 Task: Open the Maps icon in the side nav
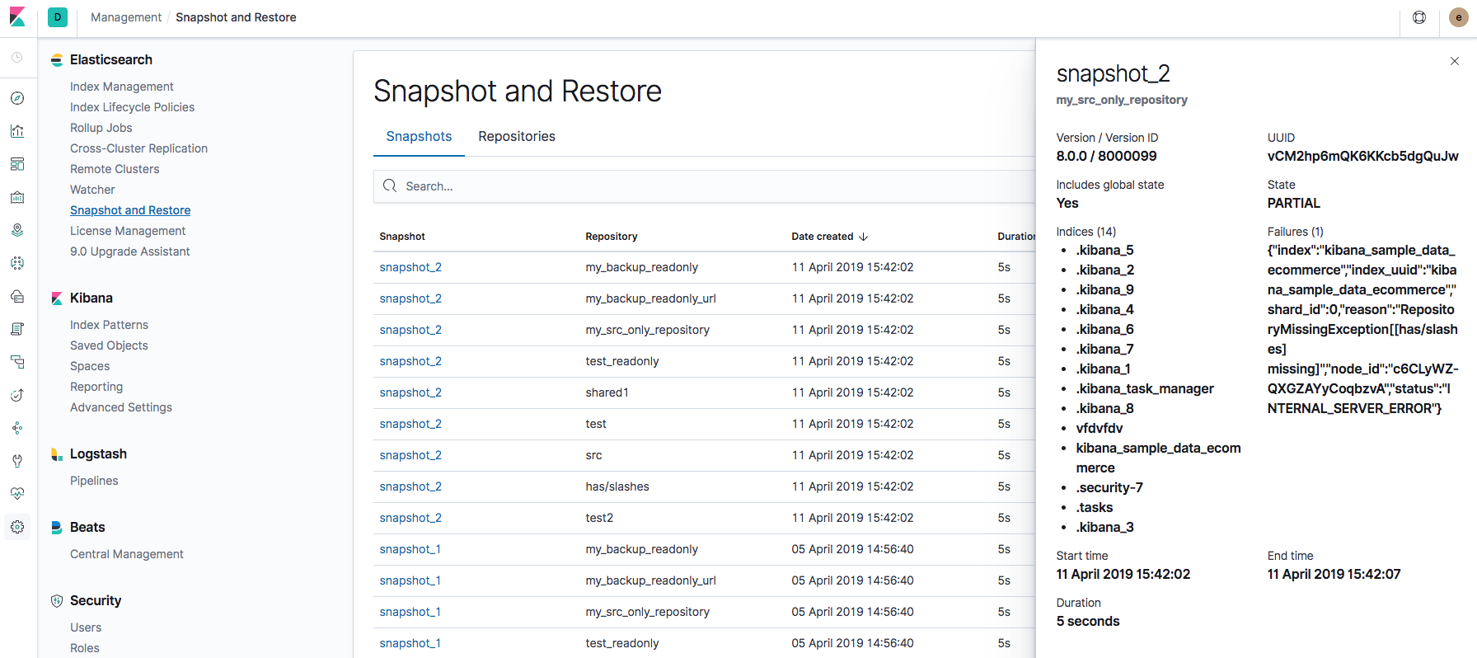[17, 230]
